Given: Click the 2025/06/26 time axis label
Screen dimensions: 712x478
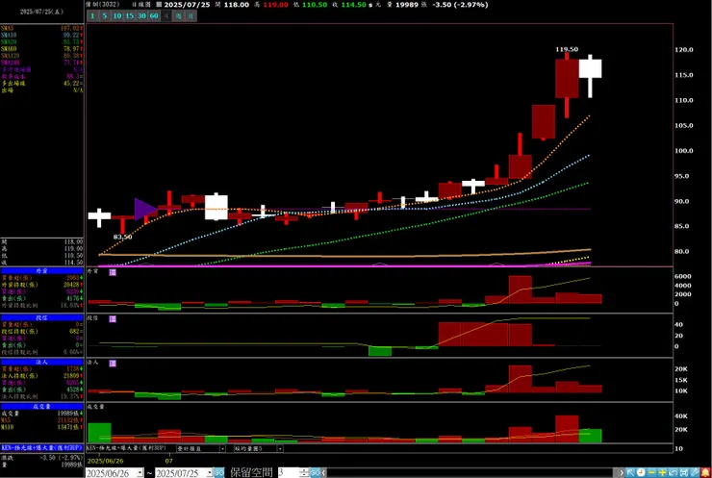Looking at the screenshot, I should [105, 461].
